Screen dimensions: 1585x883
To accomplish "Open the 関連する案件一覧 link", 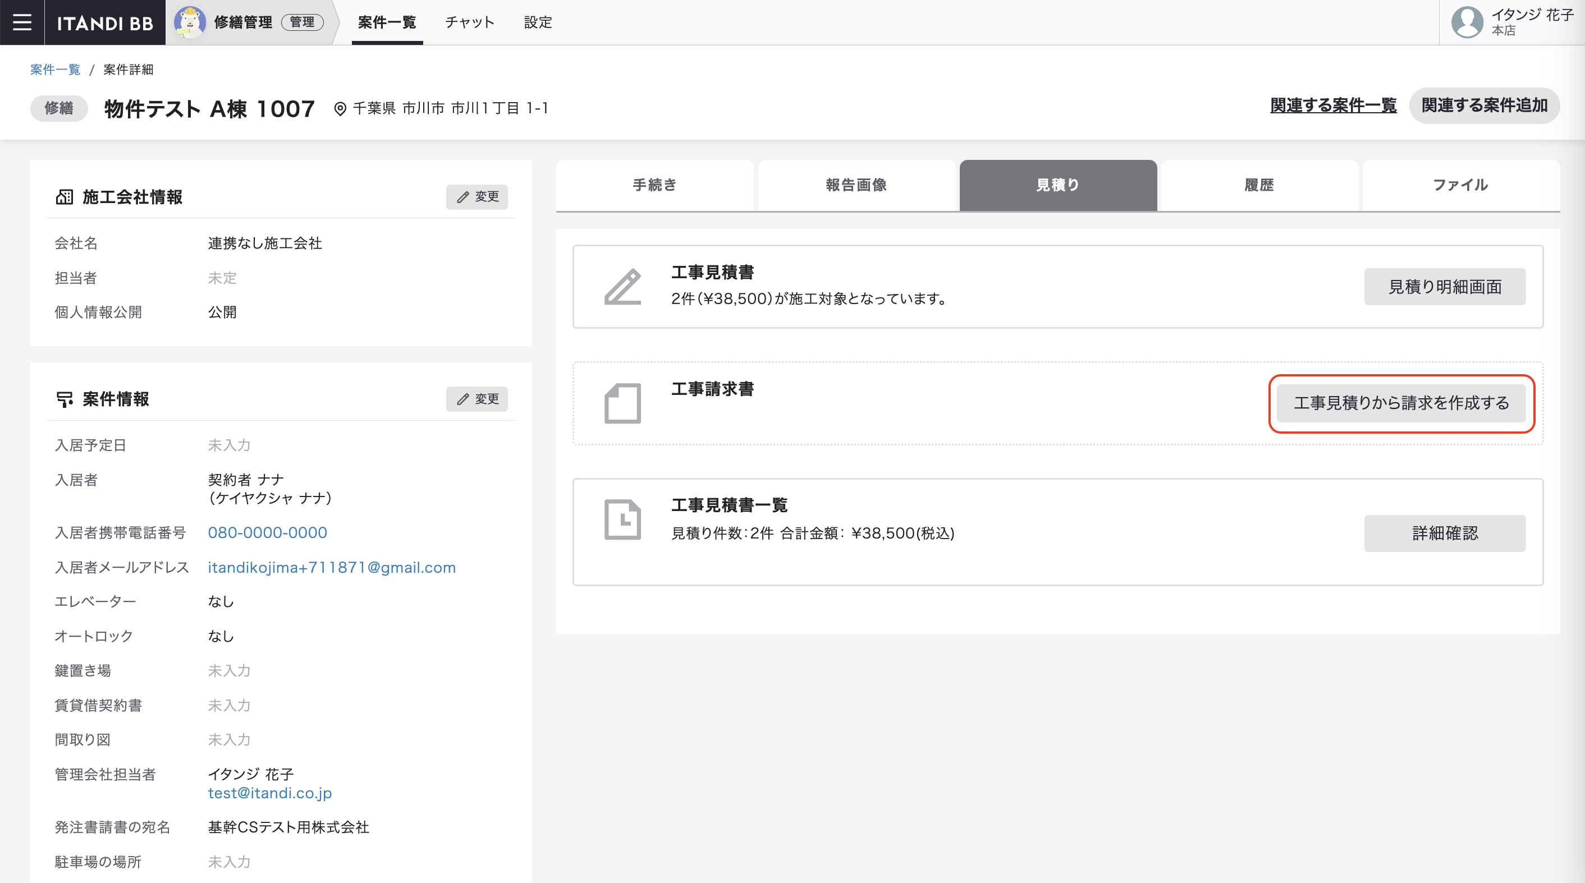I will (1333, 106).
